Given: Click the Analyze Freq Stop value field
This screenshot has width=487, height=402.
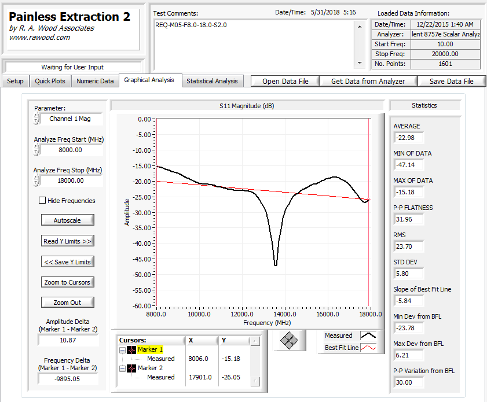Looking at the screenshot, I should 71,180.
